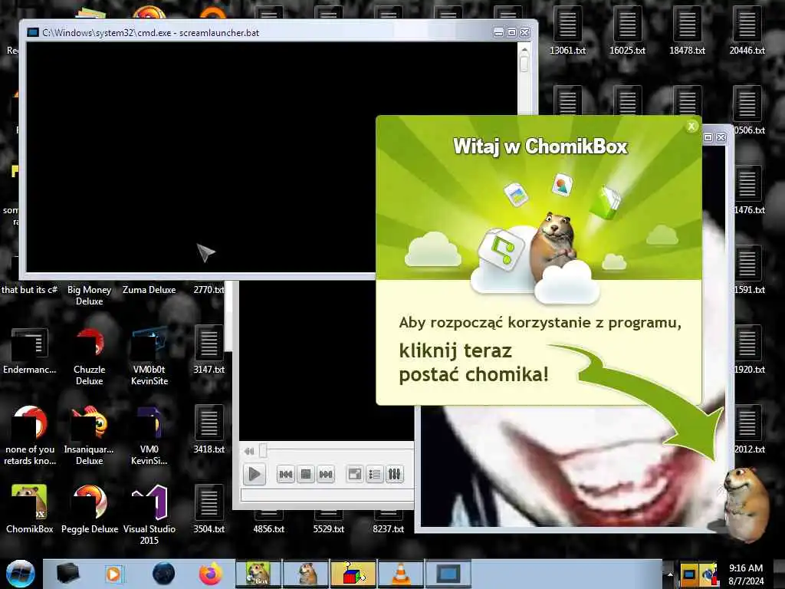
Task: Open the media player taskbar icon
Action: [113, 574]
